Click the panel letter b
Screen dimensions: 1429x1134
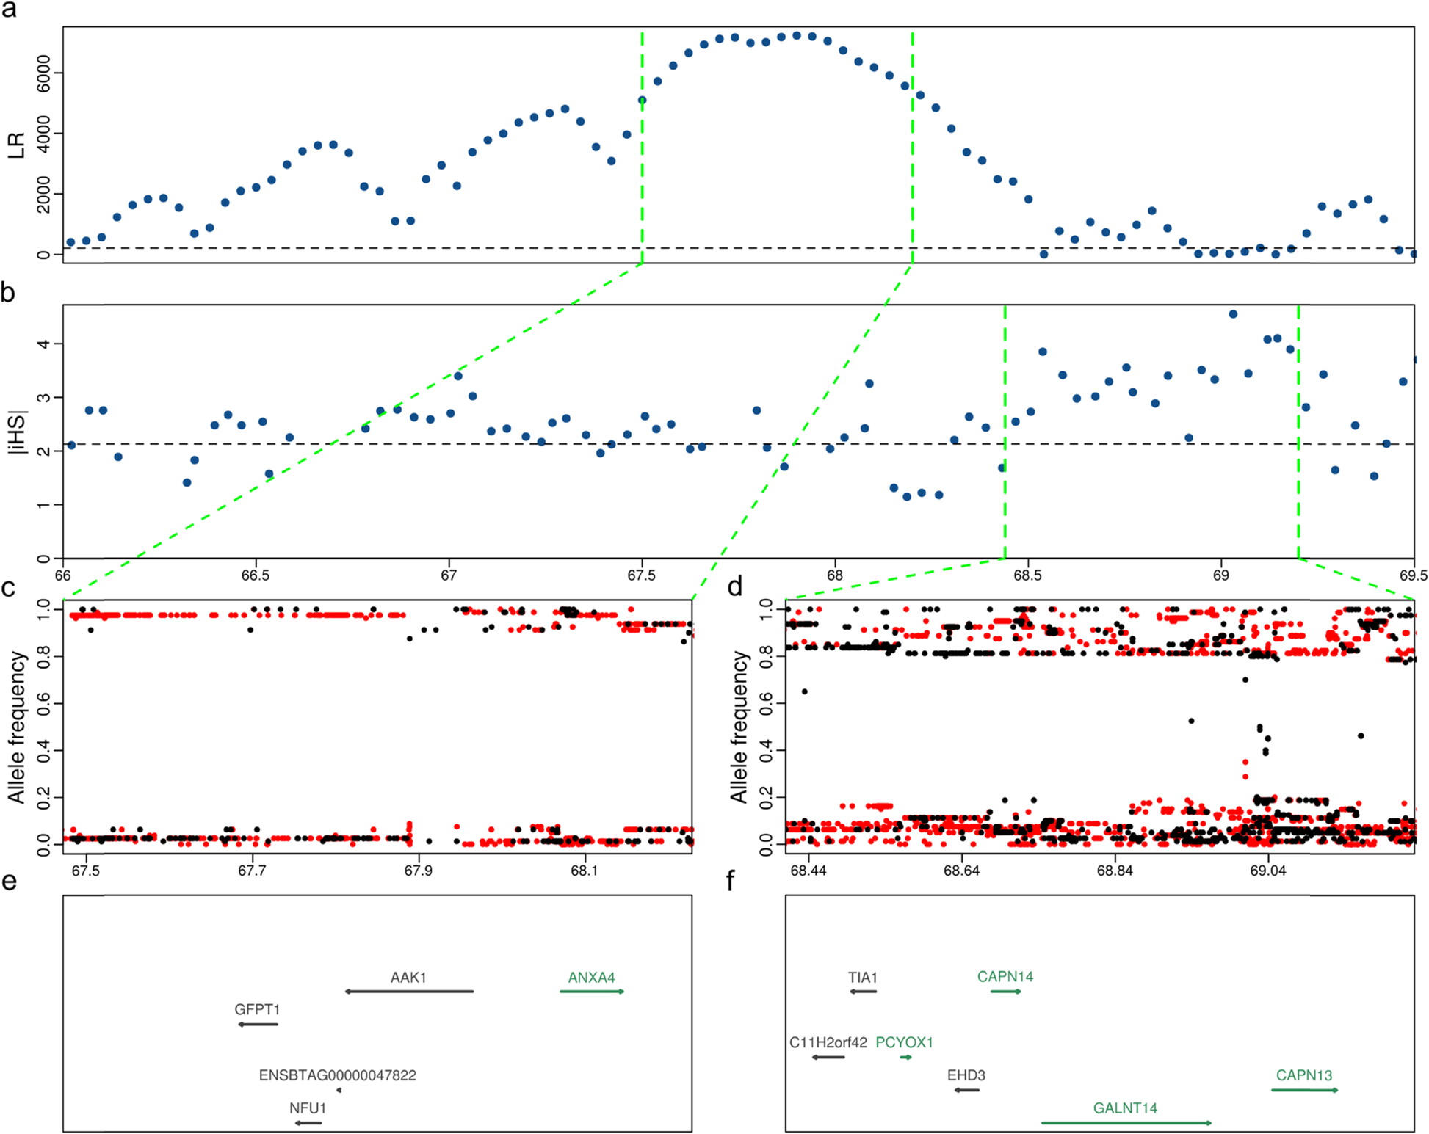point(9,292)
